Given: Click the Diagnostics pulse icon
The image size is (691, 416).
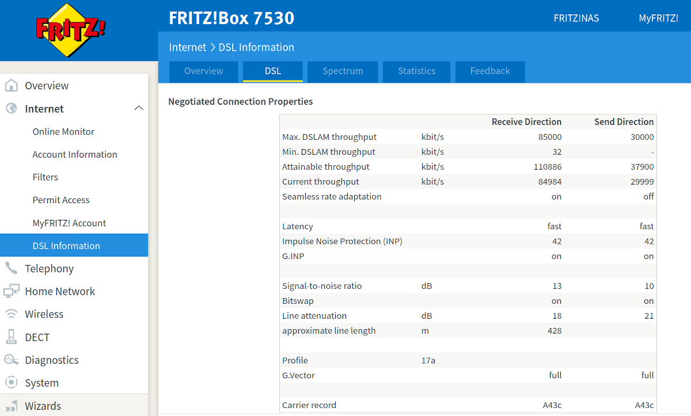Looking at the screenshot, I should (11, 360).
